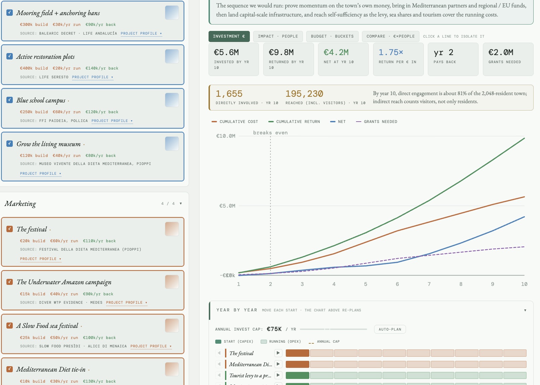The height and width of the screenshot is (385, 540).
Task: Select the Investment € tab
Action: point(229,36)
